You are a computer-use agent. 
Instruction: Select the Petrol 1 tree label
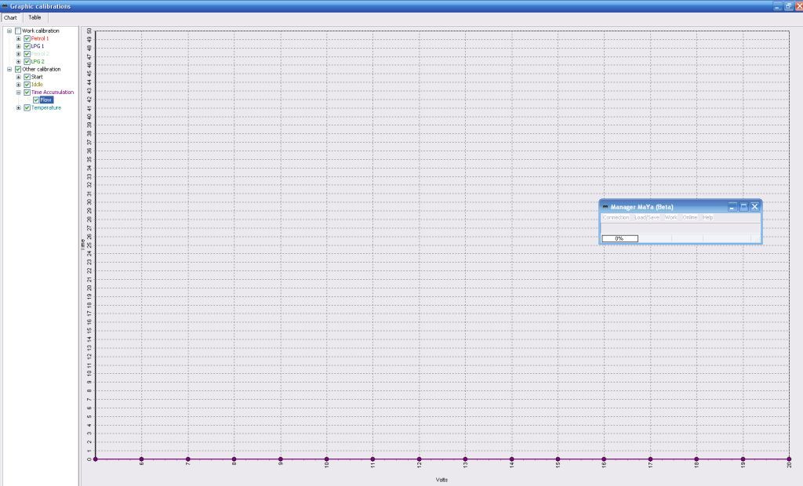tap(40, 38)
